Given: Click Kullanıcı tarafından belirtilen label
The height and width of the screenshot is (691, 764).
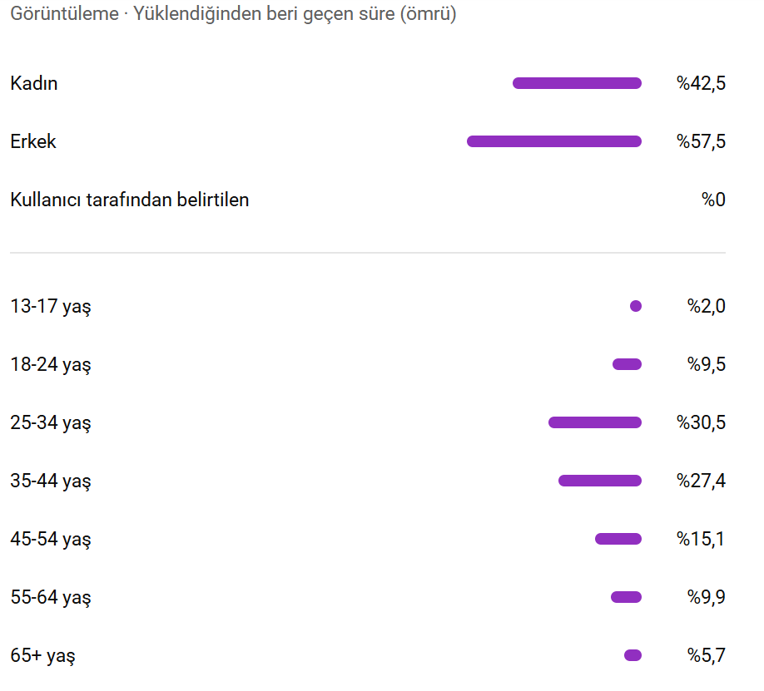Looking at the screenshot, I should pos(130,200).
